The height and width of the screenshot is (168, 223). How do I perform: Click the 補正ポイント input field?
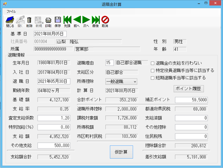point(191,100)
